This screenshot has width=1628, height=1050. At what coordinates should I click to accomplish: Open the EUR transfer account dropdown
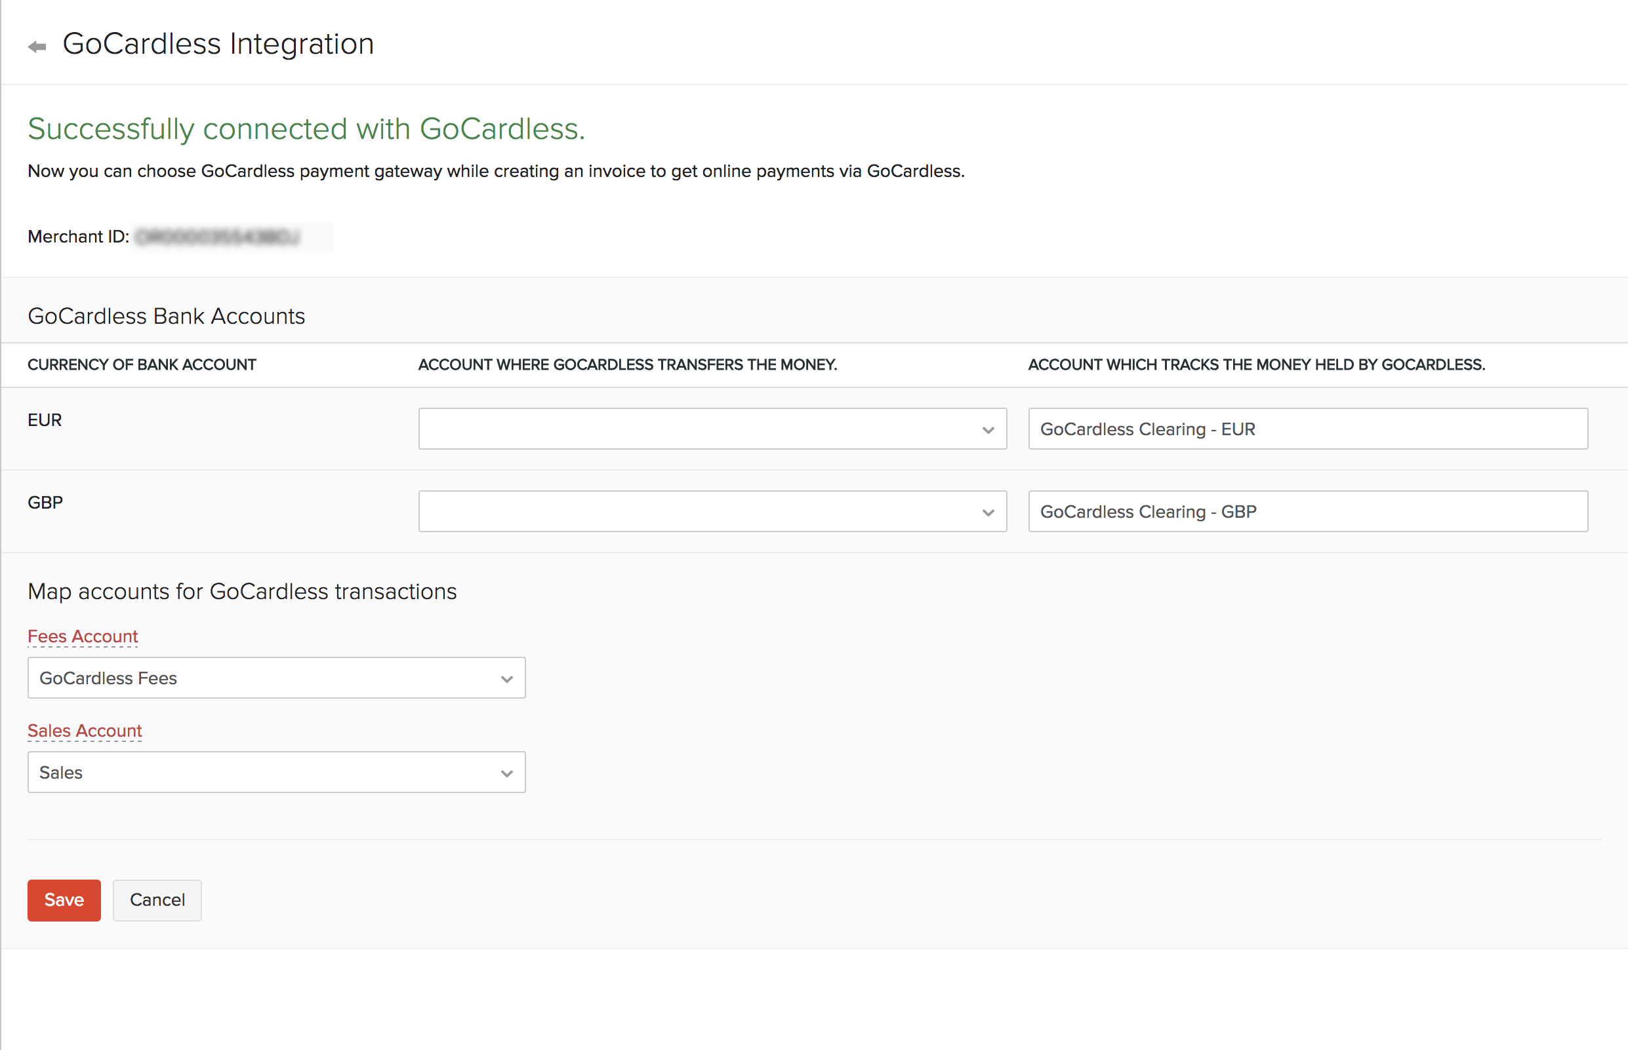tap(712, 429)
